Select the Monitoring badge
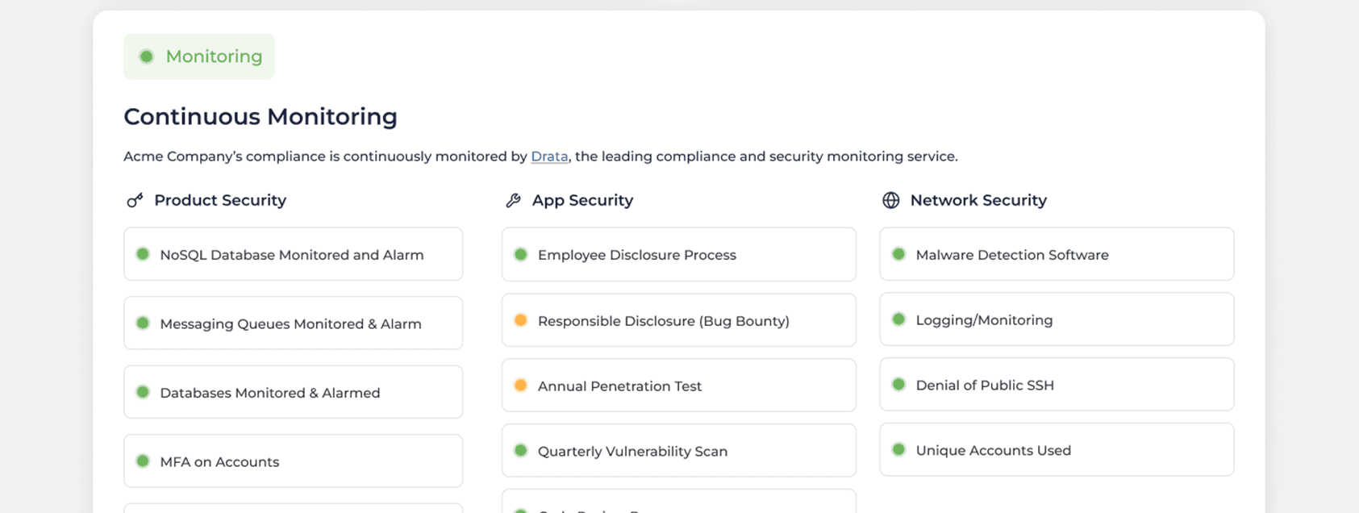 [199, 56]
